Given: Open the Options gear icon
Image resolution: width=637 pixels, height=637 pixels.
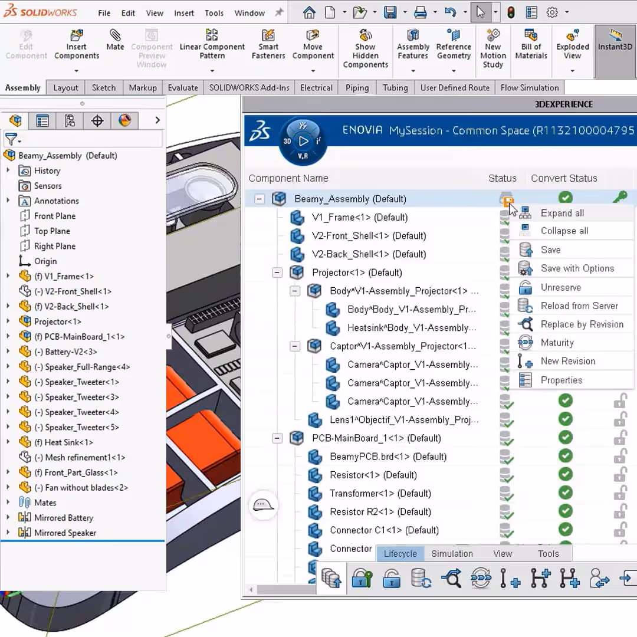Looking at the screenshot, I should (x=551, y=12).
